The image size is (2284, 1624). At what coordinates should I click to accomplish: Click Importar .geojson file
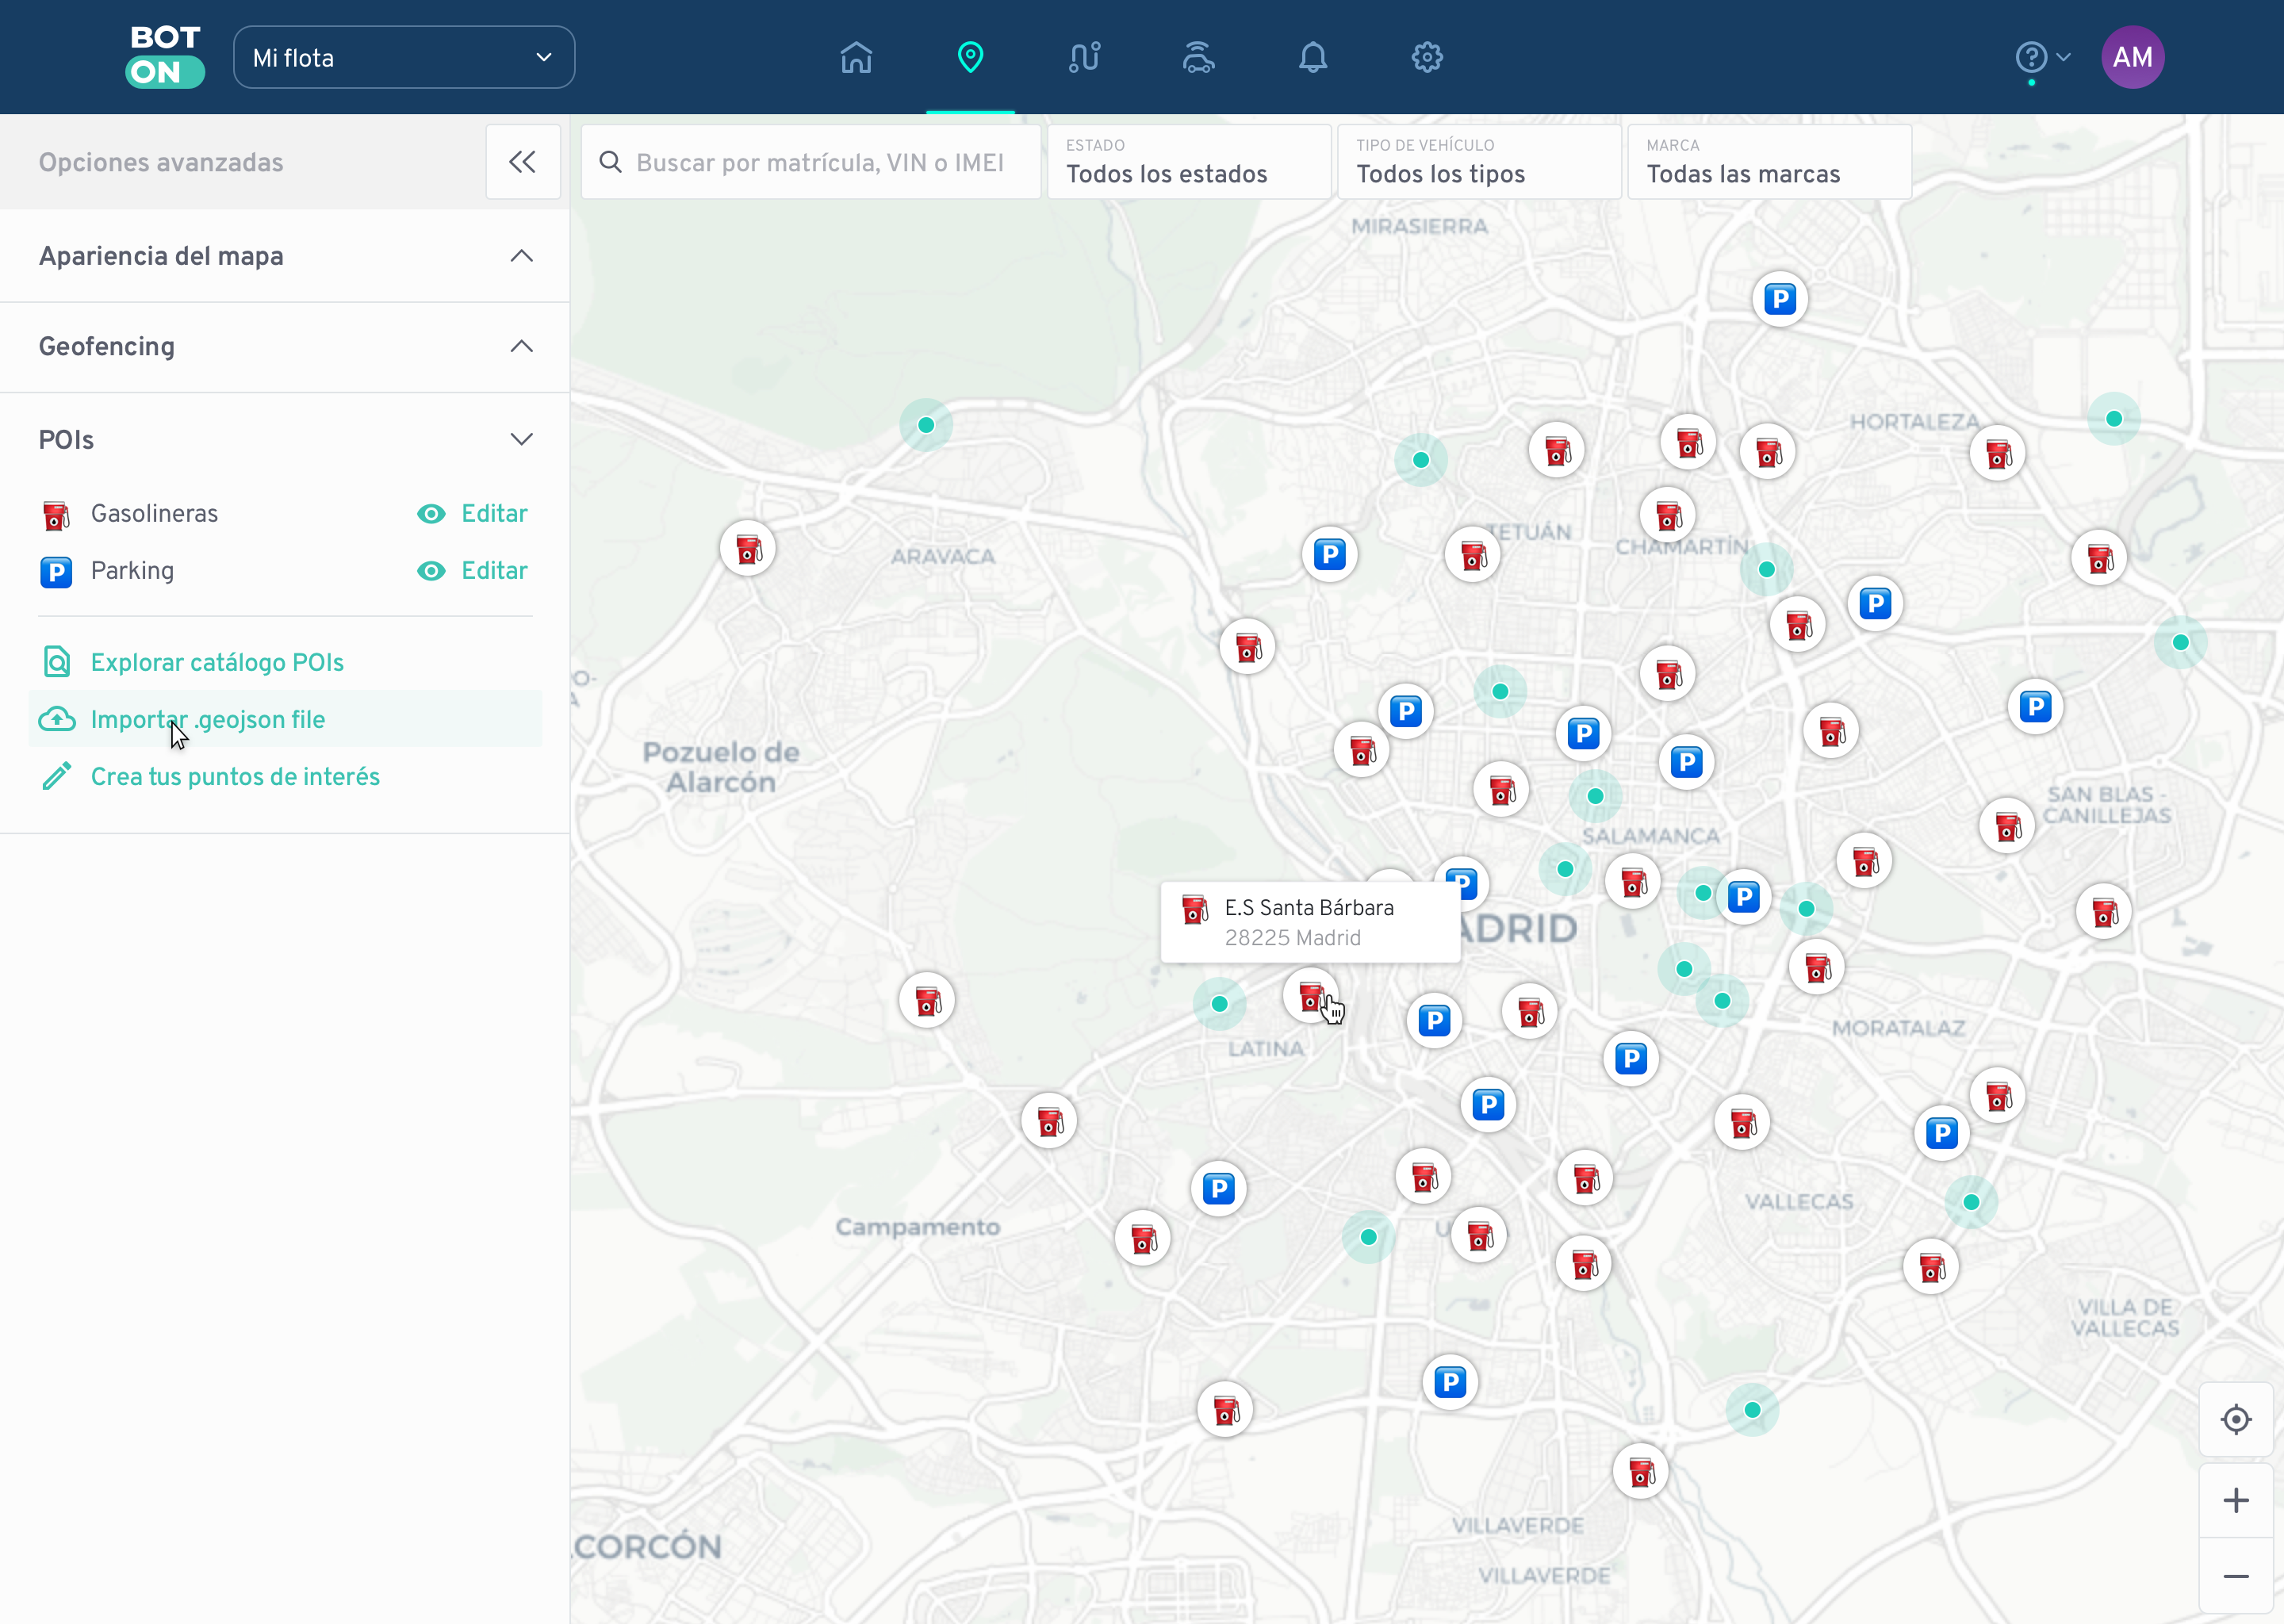tap(206, 719)
